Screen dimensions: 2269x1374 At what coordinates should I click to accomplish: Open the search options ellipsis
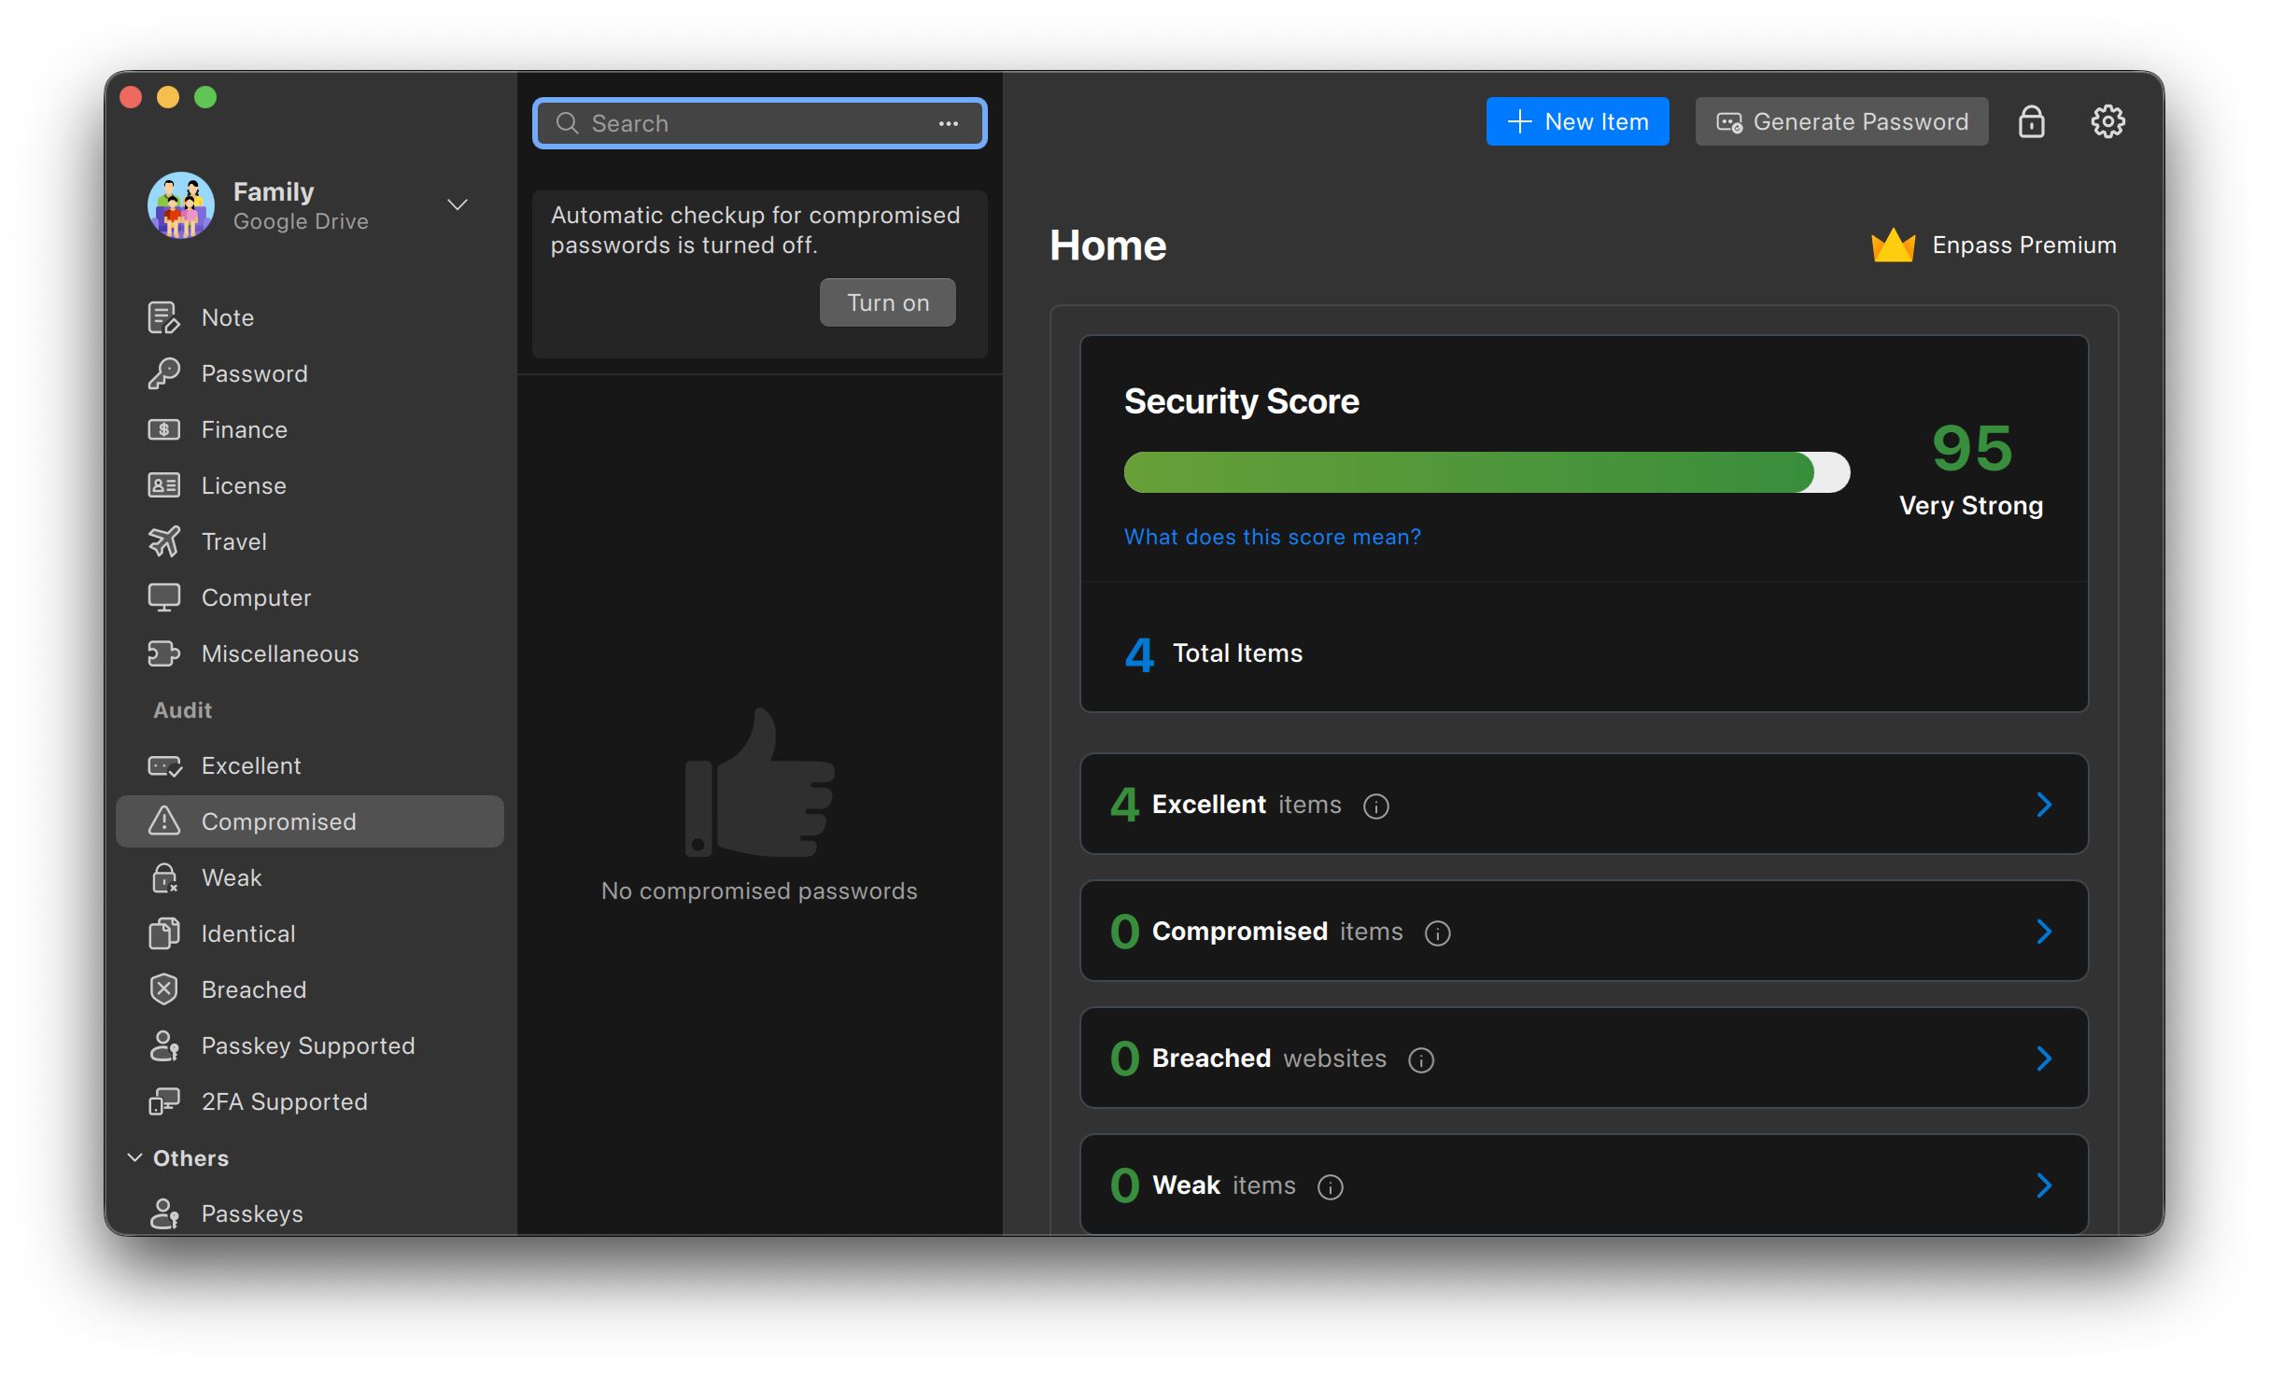pyautogui.click(x=949, y=123)
